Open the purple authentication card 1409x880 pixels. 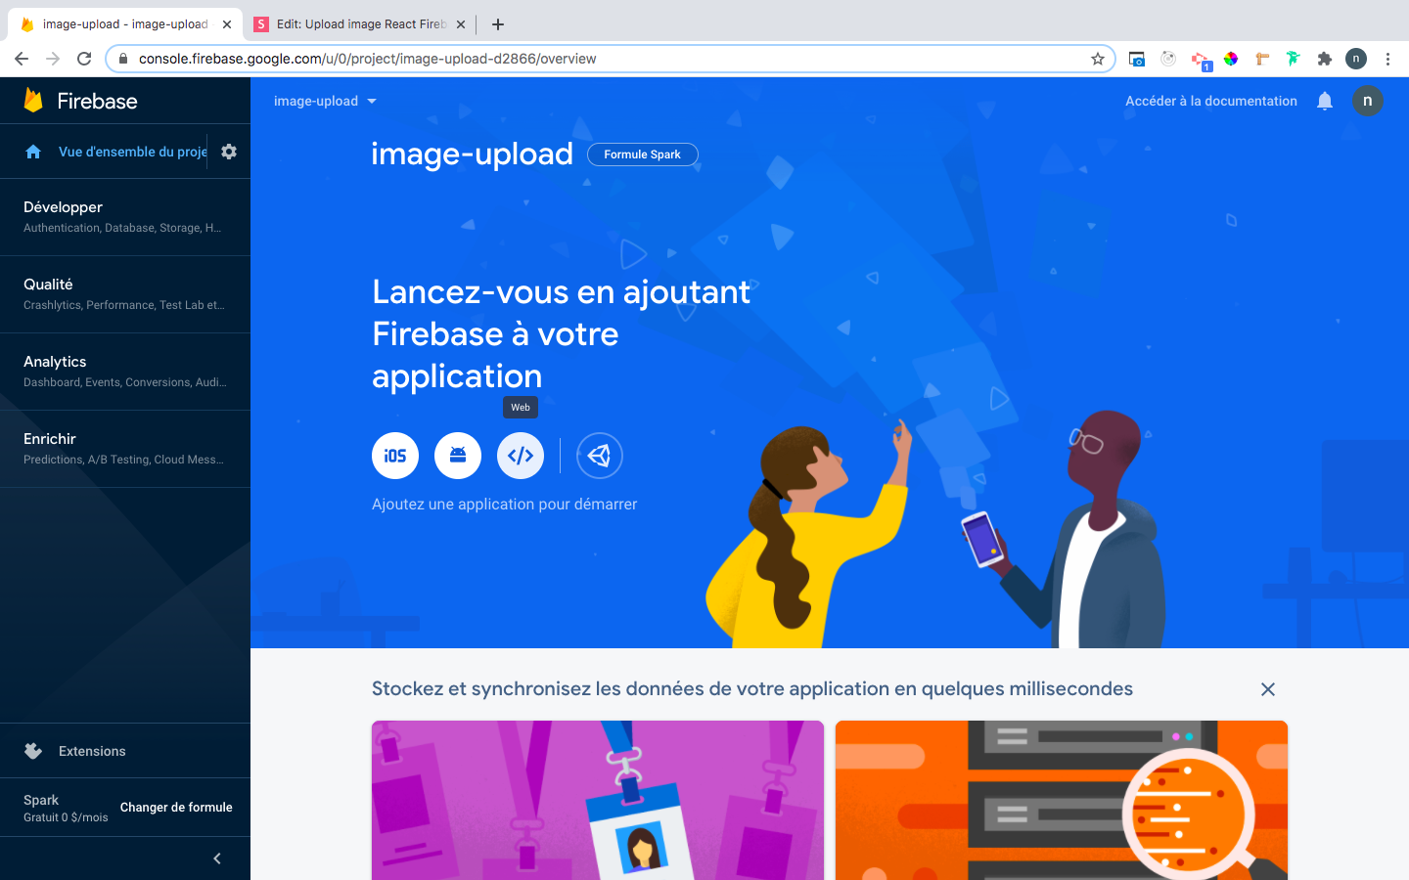coord(598,800)
